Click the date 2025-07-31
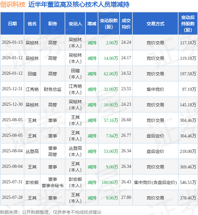 point(12,182)
